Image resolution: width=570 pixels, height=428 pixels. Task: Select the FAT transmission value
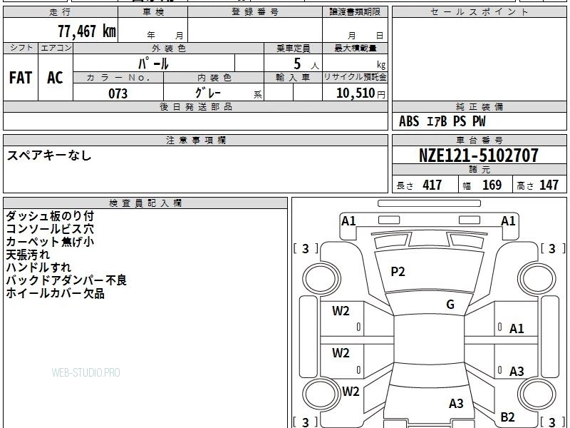(21, 78)
